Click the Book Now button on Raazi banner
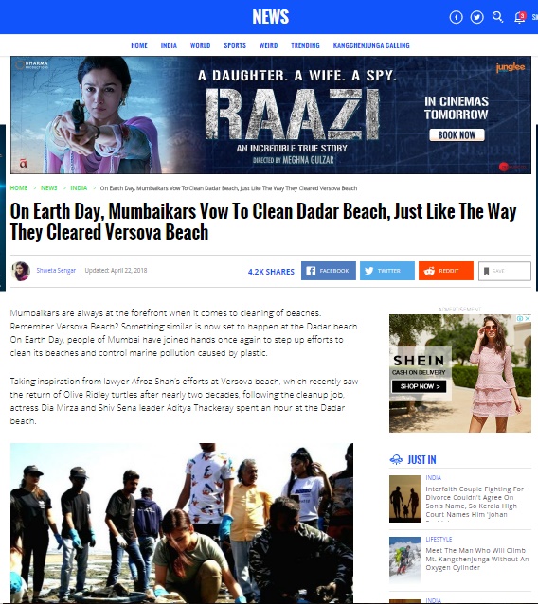 [x=457, y=135]
